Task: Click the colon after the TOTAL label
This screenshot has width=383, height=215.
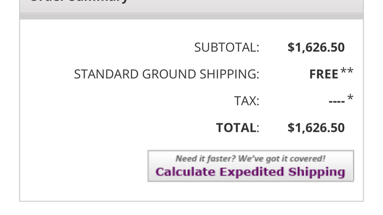Action: click(x=257, y=128)
